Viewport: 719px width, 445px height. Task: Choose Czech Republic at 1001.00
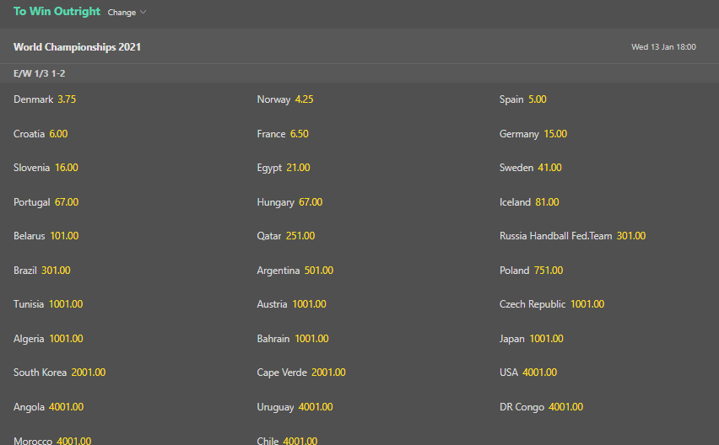coord(552,304)
